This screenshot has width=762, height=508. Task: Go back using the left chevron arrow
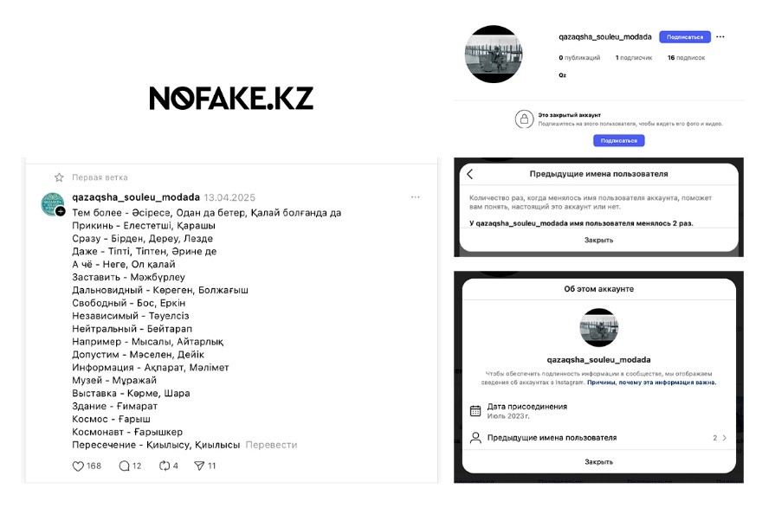tap(470, 174)
